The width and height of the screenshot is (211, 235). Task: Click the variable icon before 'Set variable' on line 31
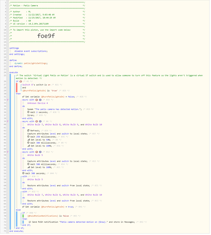point(23,97)
